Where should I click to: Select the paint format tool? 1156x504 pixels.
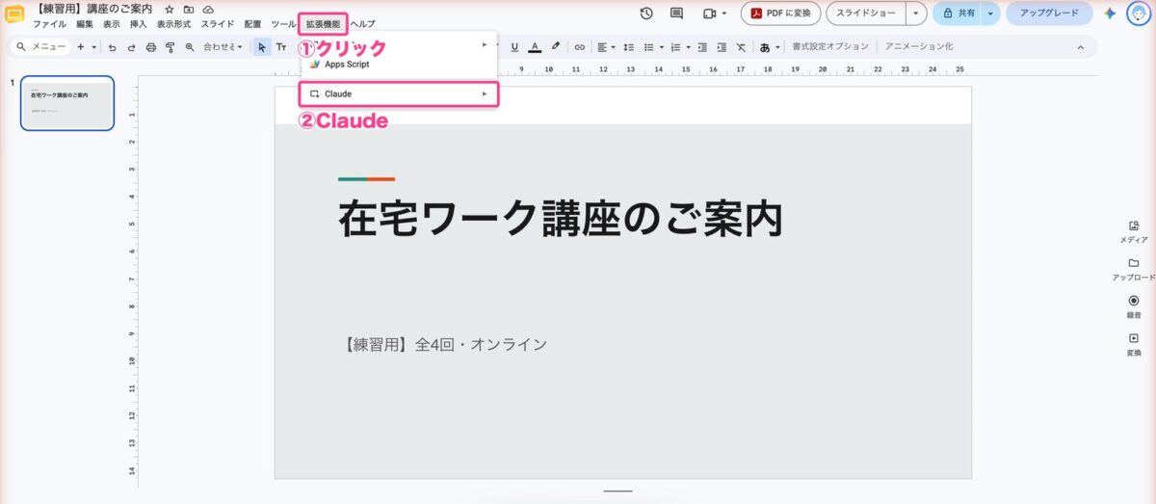point(170,46)
